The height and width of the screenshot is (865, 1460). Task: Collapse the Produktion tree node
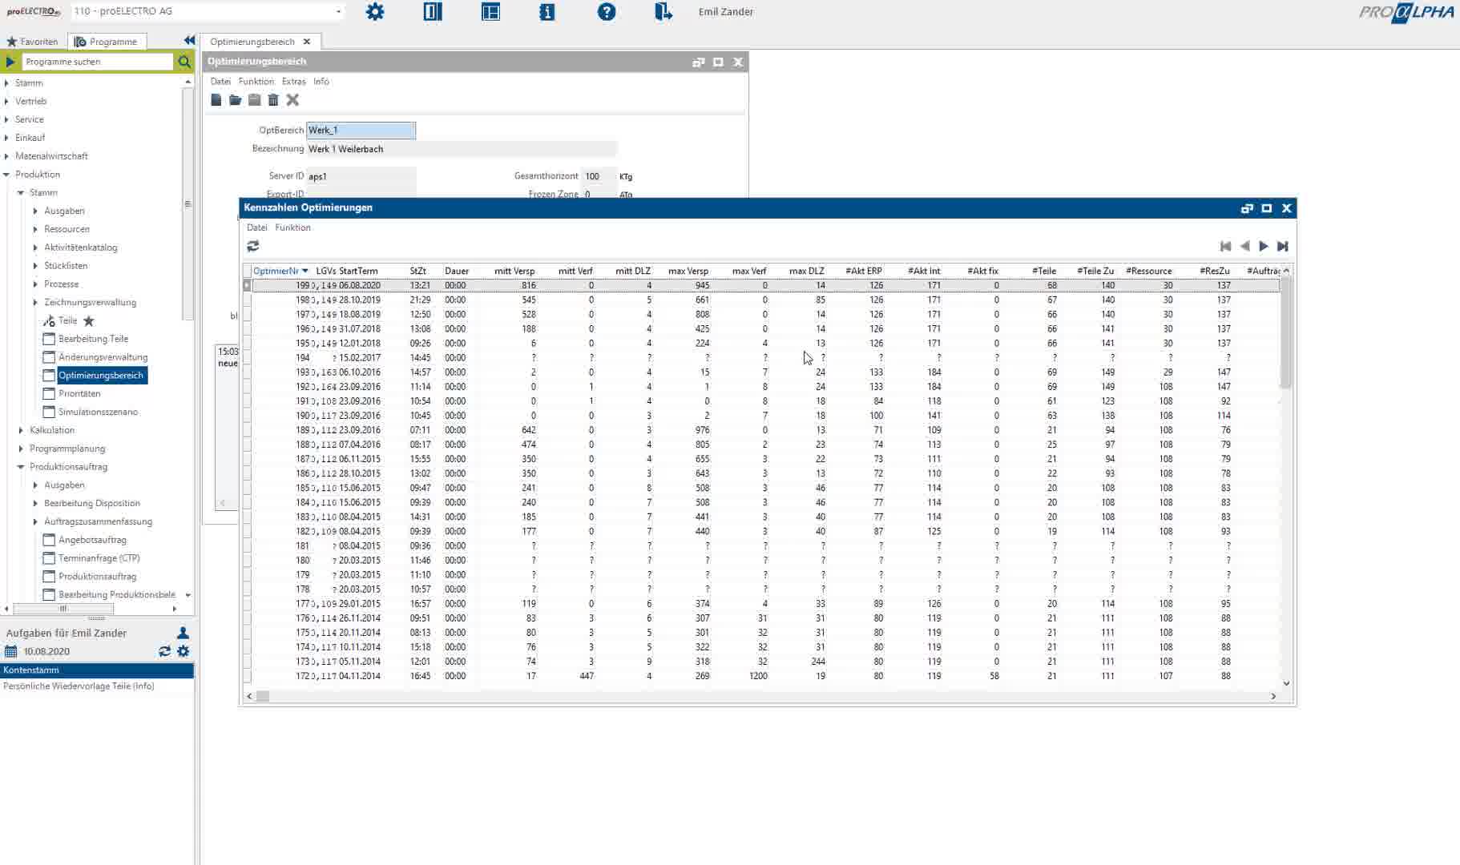point(7,175)
